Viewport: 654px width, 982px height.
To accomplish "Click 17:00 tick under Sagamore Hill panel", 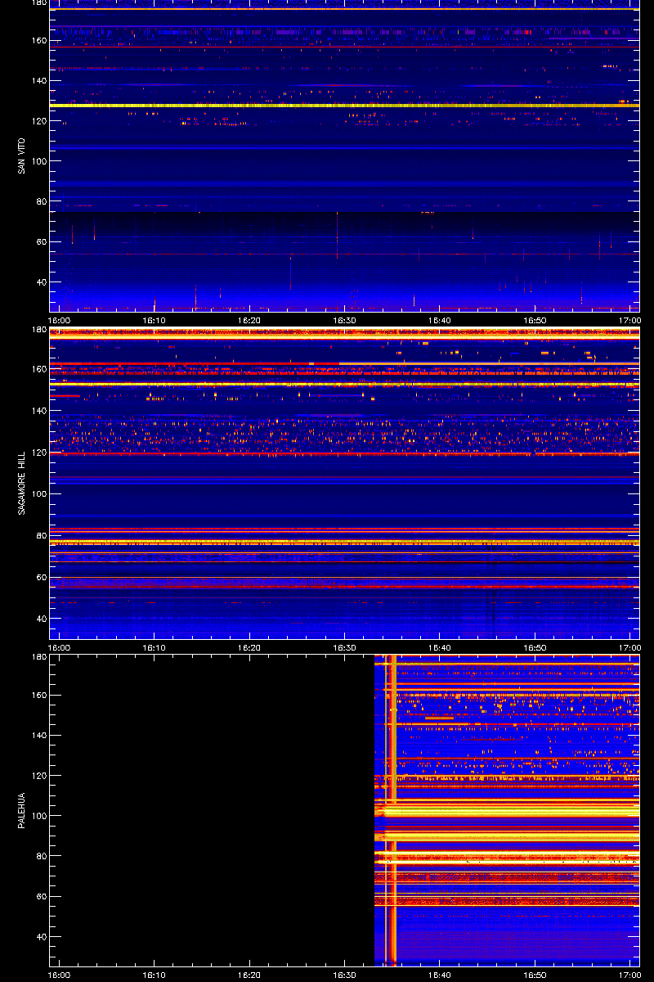I will (629, 647).
